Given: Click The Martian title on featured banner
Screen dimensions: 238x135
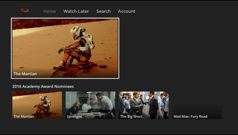Looking at the screenshot, I should coord(25,74).
